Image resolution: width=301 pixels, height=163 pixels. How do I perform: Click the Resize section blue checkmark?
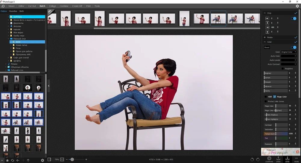click(x=296, y=37)
